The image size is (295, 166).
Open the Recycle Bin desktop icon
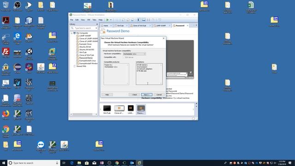(x=6, y=6)
